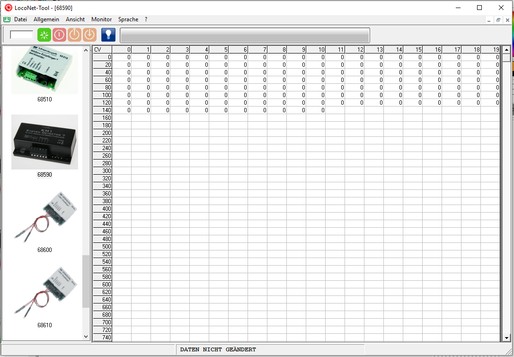This screenshot has width=514, height=357.
Task: Restore the inner document window
Action: tap(498, 20)
